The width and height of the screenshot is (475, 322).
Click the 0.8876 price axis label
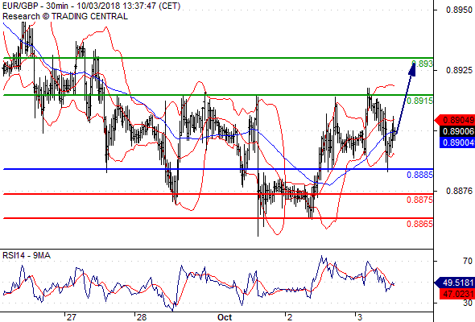click(x=459, y=191)
